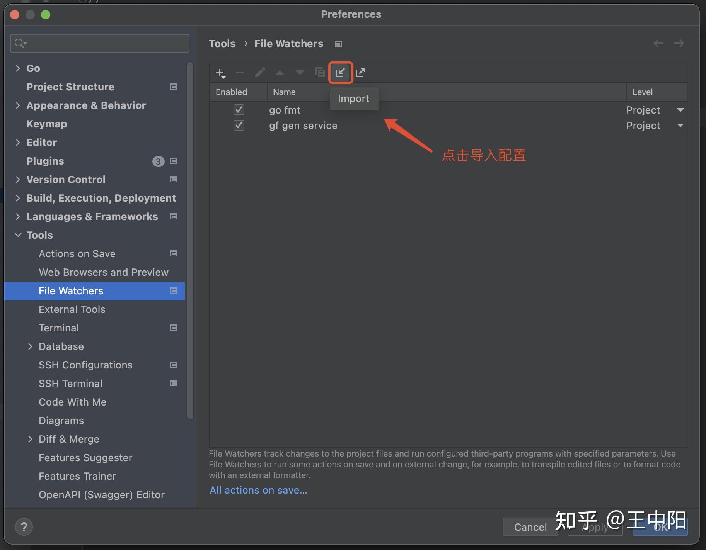706x550 pixels.
Task: Move watcher up with up-arrow icon
Action: tap(280, 73)
